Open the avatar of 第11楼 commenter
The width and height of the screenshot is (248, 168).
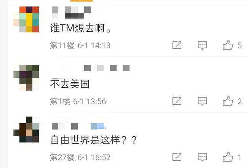26,19
